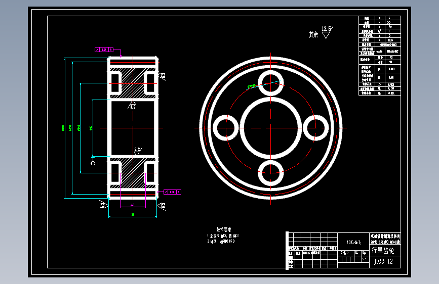Image resolution: width=439 pixels, height=284 pixels.
Task: Select the 20CrMnTi material text in title block
Action: [x=354, y=243]
